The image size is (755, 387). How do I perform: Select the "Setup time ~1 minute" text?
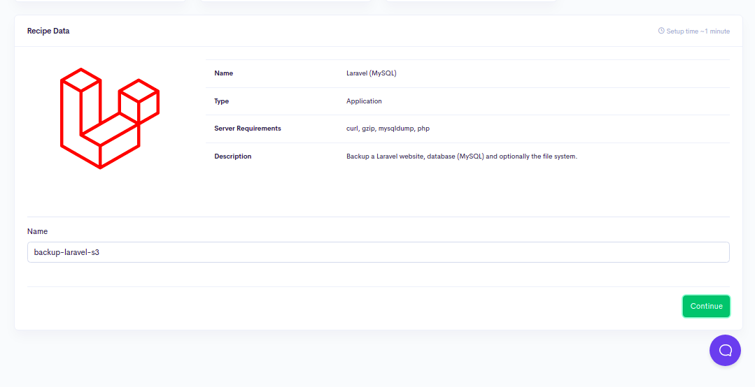[698, 31]
